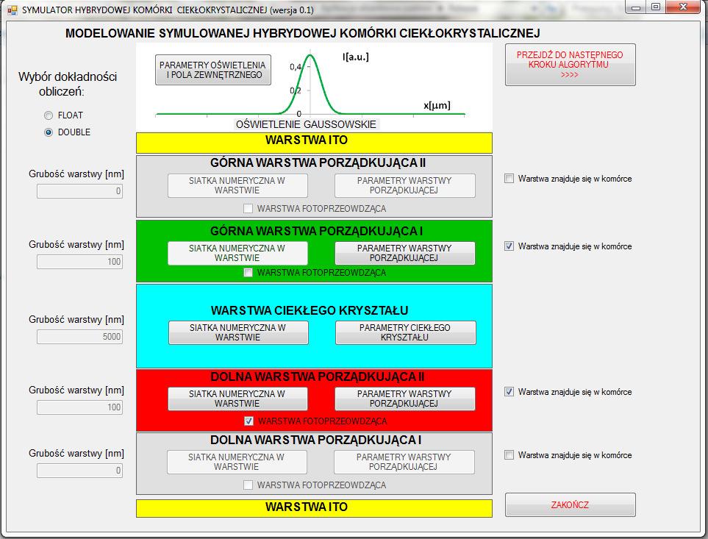Click the 'Wybór dokładności obliczeń:' label

click(x=68, y=84)
